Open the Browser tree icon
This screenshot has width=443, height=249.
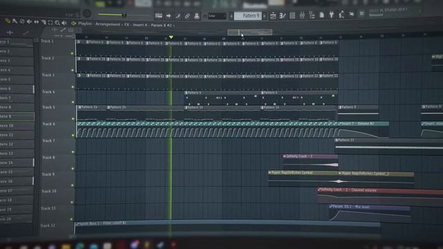pos(312,15)
